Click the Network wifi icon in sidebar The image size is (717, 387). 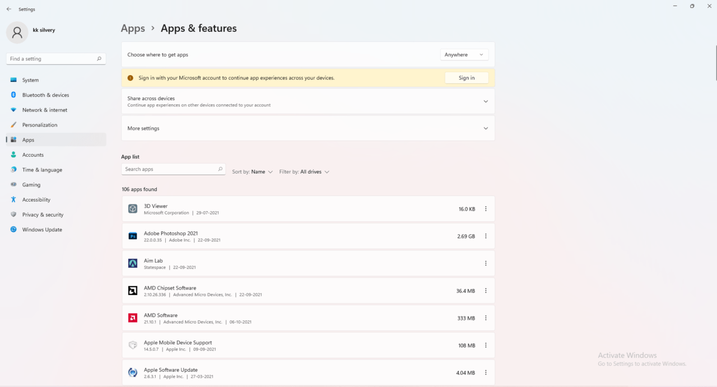13,110
